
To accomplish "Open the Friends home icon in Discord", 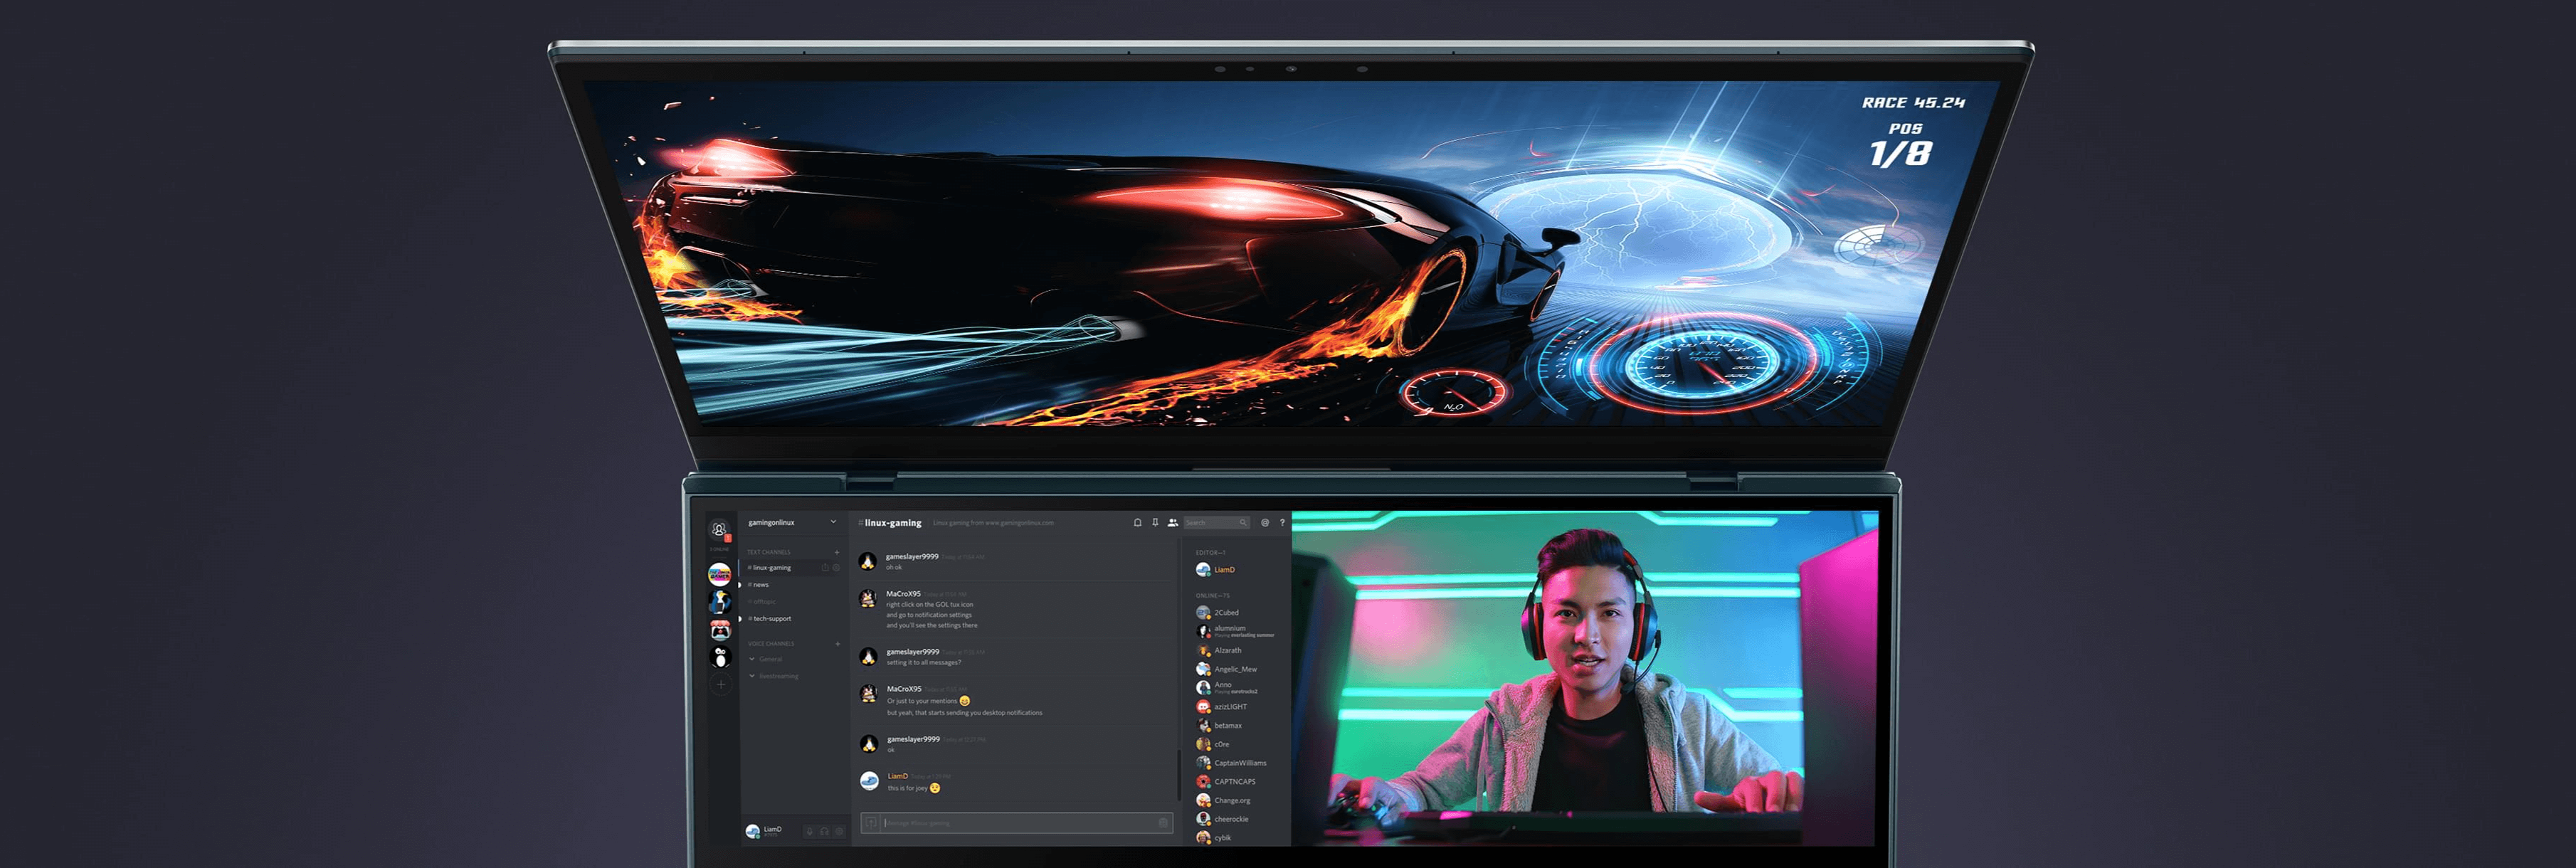I will (720, 529).
